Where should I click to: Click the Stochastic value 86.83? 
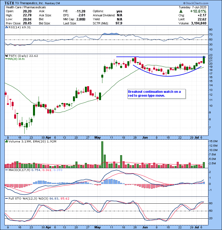tap(54, 199)
